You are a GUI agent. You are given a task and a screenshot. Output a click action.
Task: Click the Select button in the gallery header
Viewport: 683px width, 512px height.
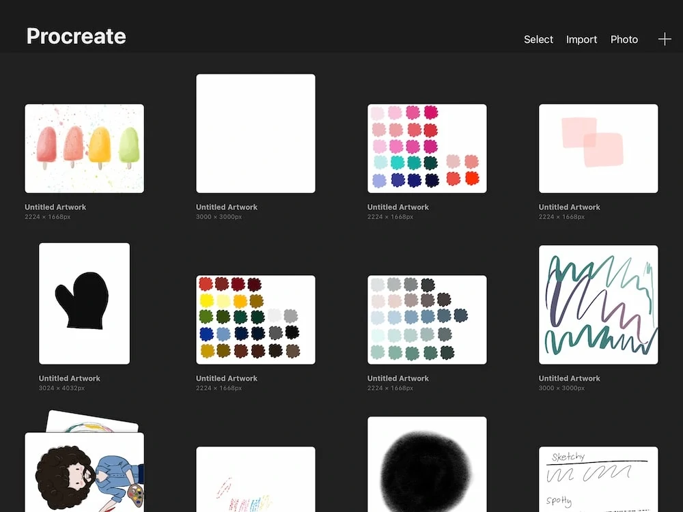538,40
